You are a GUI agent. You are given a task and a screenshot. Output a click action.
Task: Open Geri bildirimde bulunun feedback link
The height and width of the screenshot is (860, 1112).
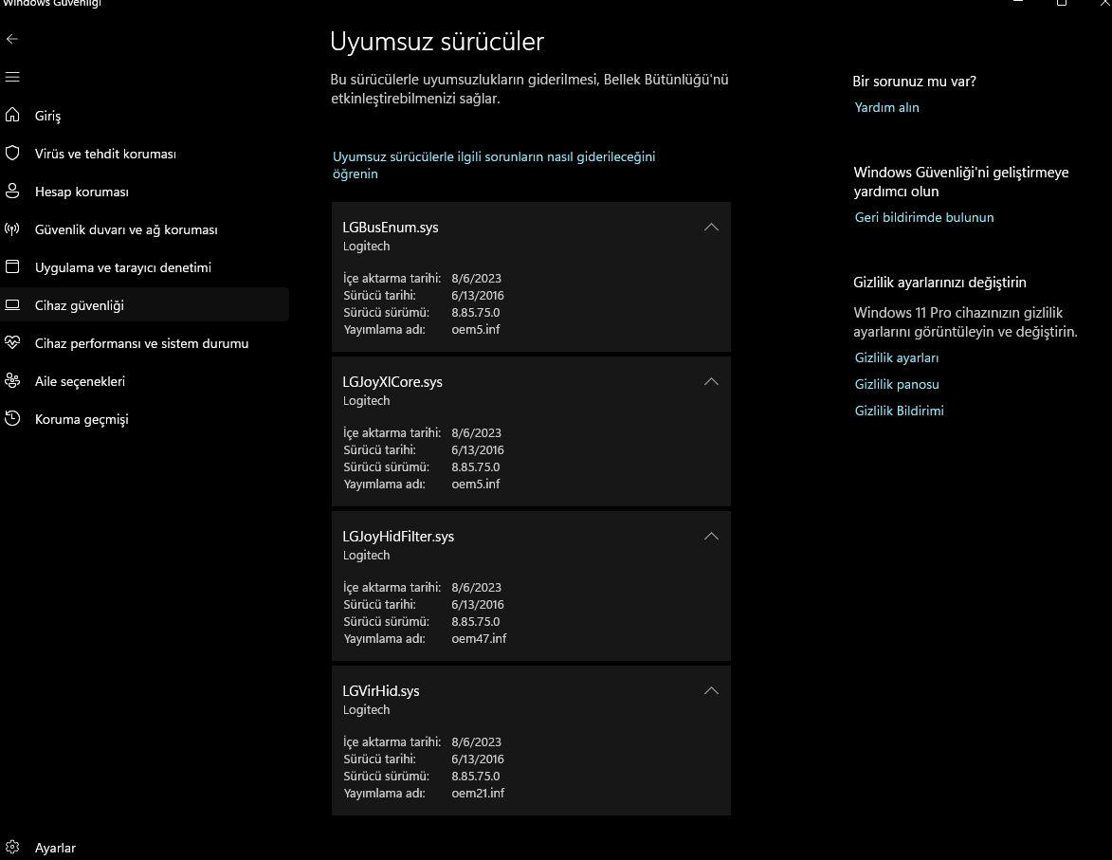pos(923,217)
